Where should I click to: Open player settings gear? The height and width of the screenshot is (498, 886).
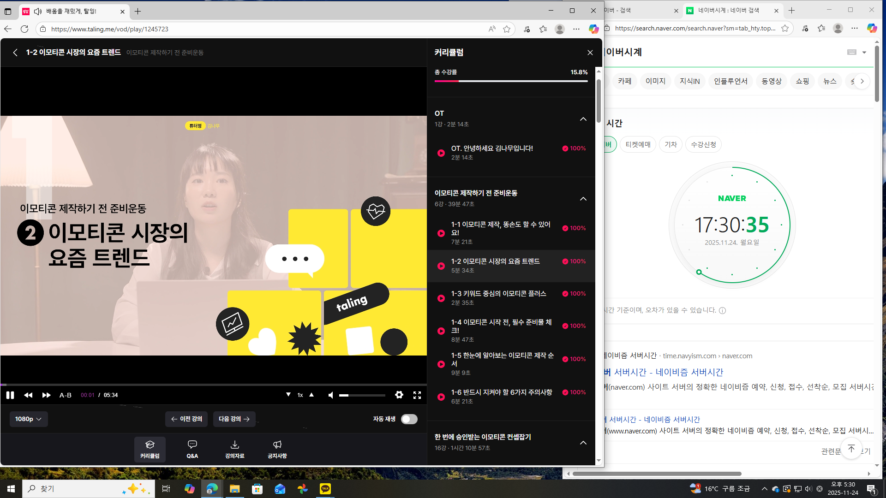[x=399, y=395]
